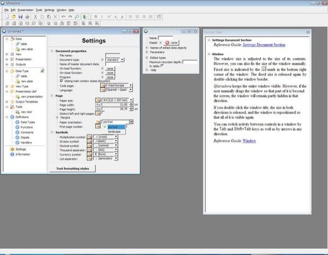Click the Open folder toolbar icon
Screen dimensions: 328x255
(13, 17)
